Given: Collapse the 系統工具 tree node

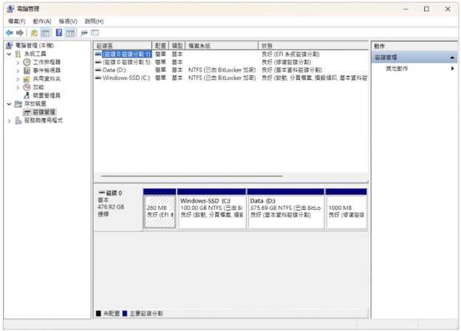Looking at the screenshot, I should coord(9,54).
